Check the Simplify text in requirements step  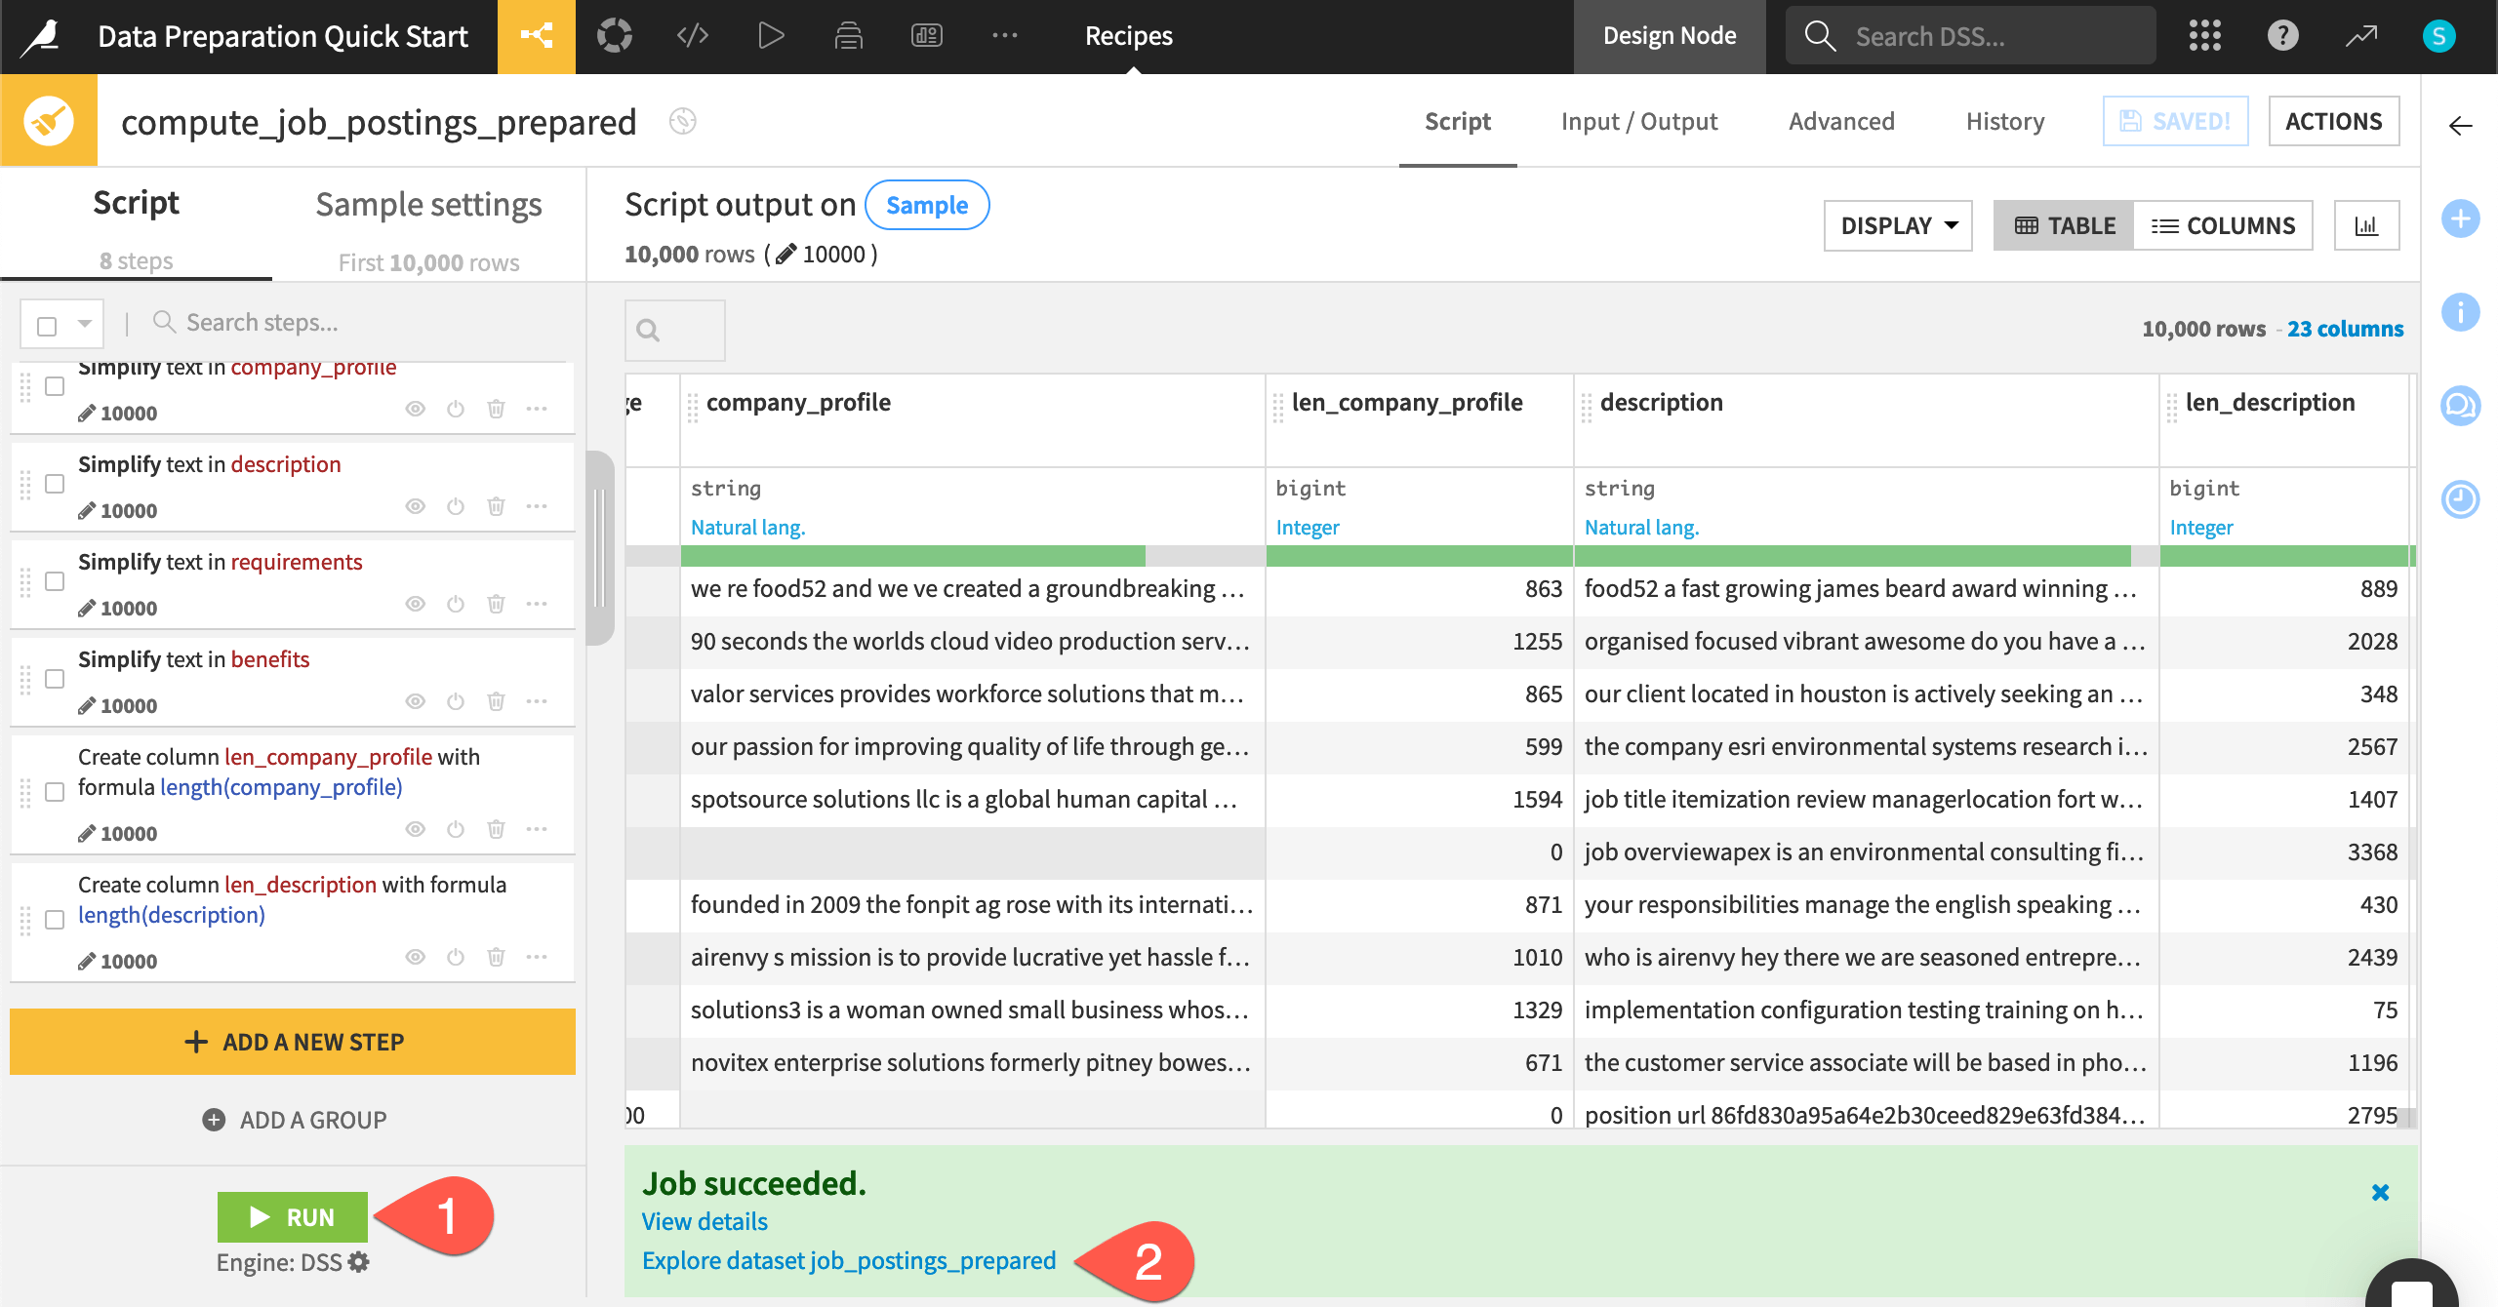[55, 580]
